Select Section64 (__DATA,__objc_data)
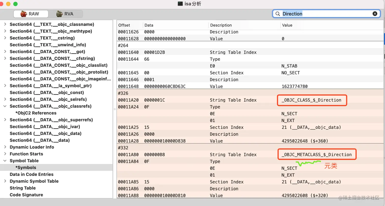The image size is (385, 206). [46, 134]
